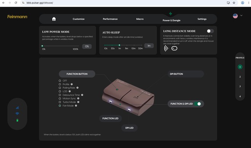Click the green lightning bolt icon
Screen dimensions: 251x148
[x=170, y=14]
